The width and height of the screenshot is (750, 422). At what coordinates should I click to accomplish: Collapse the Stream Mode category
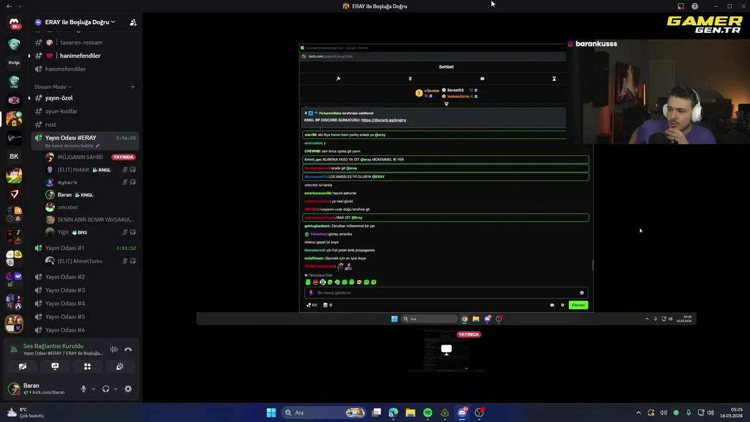(x=53, y=87)
